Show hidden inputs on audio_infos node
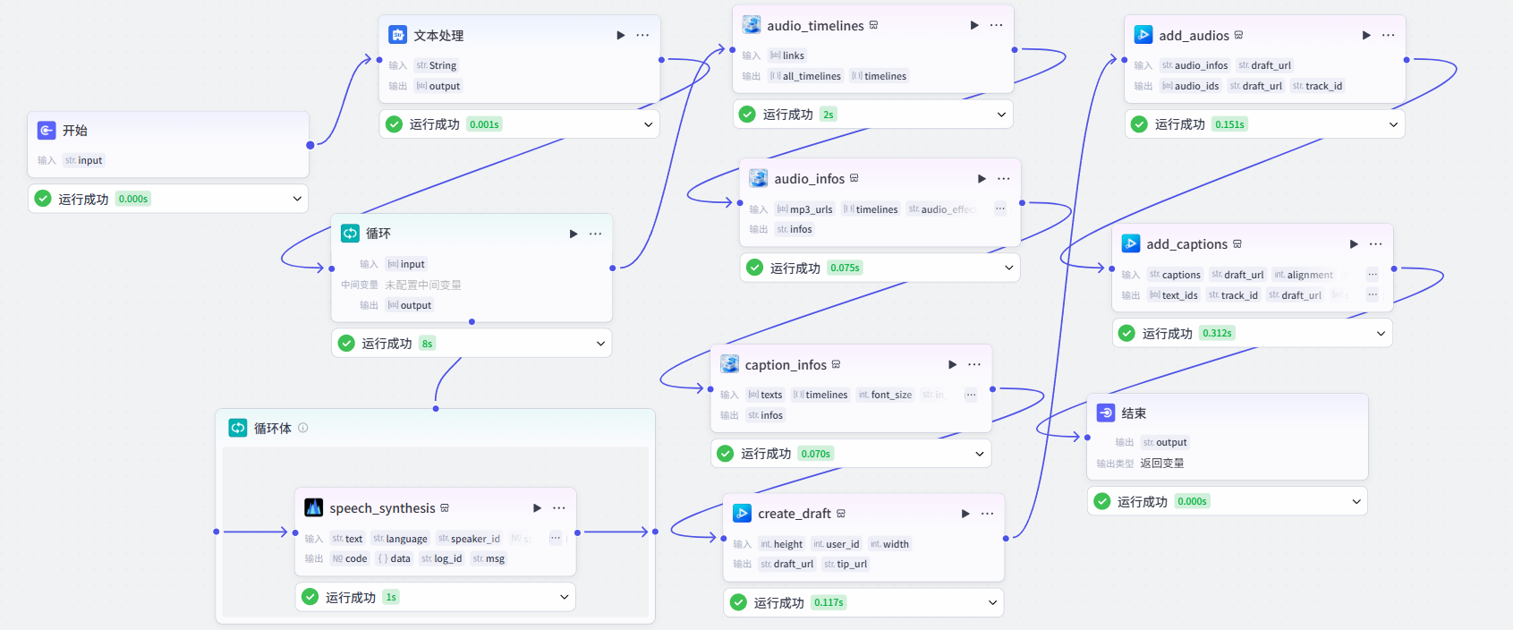1513x630 pixels. [1000, 209]
